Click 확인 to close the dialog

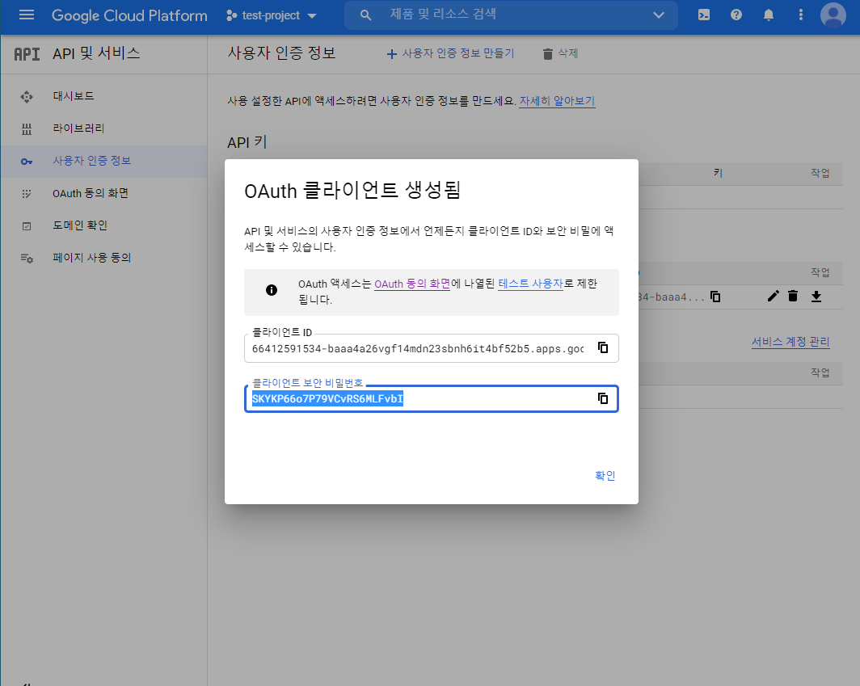605,476
